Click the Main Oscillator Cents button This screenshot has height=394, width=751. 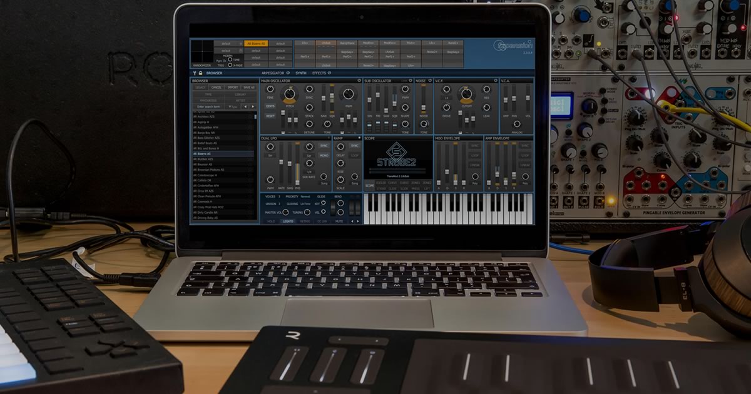pyautogui.click(x=270, y=106)
